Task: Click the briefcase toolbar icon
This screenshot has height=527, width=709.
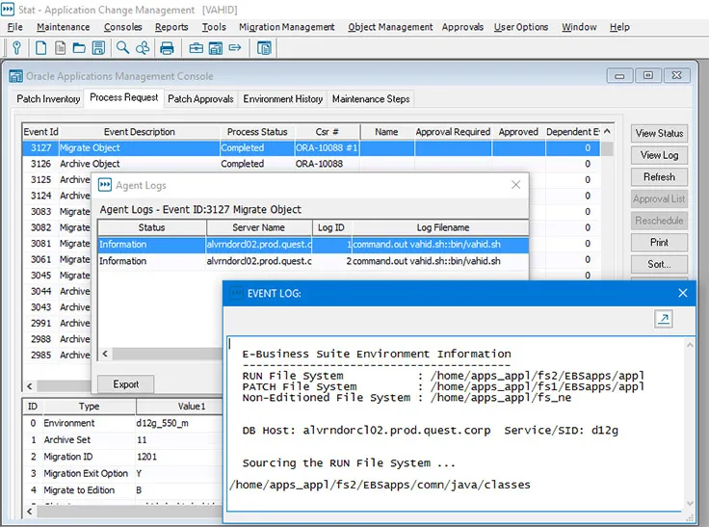Action: 196,48
